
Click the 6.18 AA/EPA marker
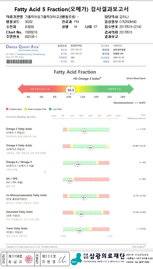(70, 181)
